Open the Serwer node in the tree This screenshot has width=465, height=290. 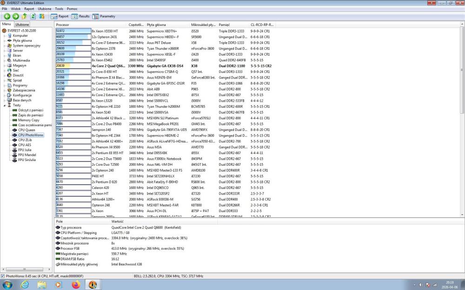[x=18, y=51]
